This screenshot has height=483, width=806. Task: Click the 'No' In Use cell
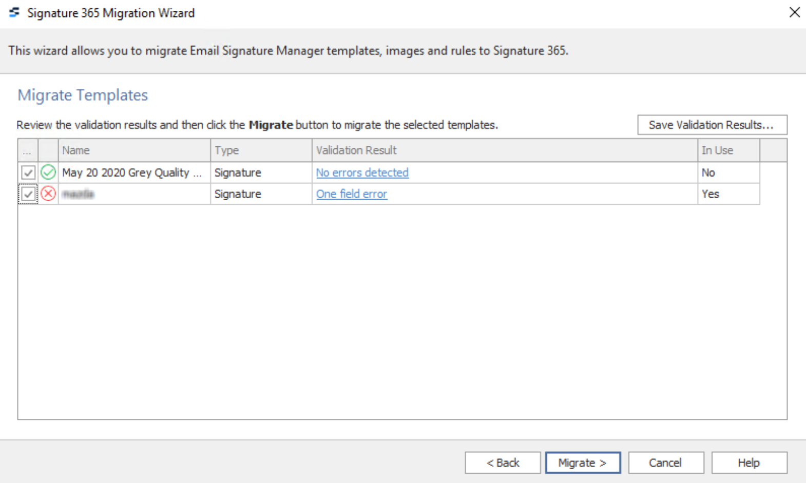coord(728,172)
